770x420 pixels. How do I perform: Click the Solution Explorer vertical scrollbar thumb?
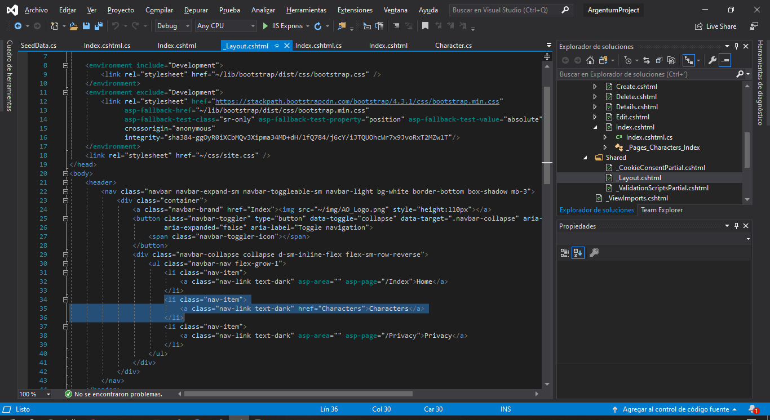[747, 150]
